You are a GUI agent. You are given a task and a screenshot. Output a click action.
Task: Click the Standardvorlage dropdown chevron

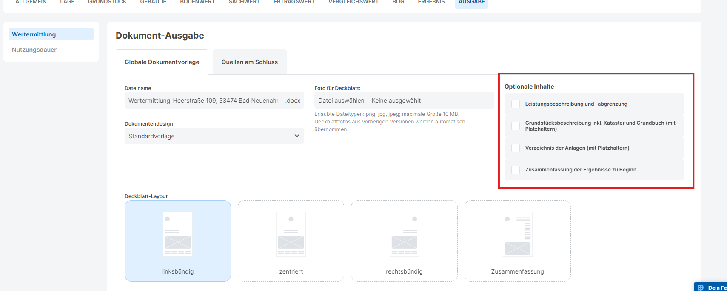297,136
